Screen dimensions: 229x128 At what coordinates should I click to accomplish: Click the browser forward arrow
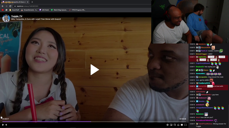click(x=6, y=6)
